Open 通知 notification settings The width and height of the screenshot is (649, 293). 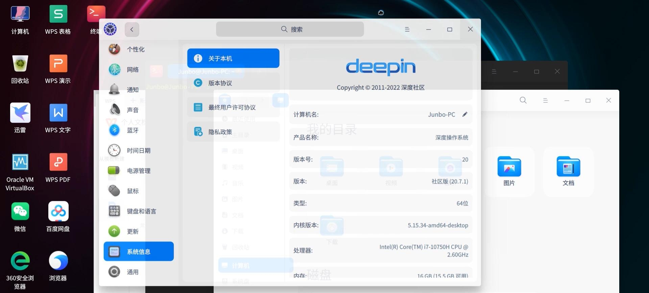(x=133, y=90)
